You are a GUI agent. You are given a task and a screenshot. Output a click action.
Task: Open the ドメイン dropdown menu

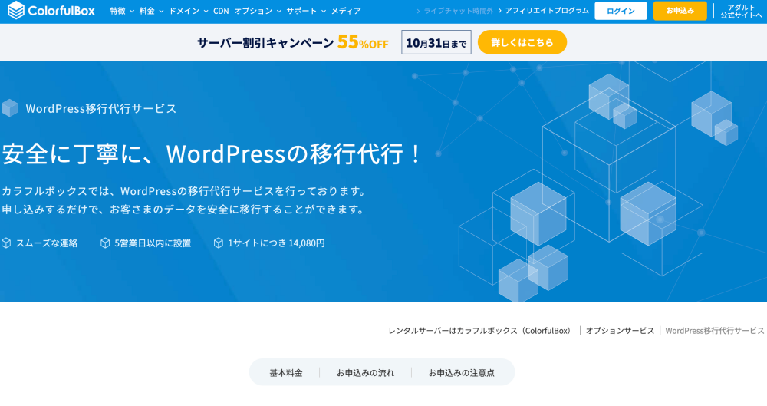(x=187, y=11)
